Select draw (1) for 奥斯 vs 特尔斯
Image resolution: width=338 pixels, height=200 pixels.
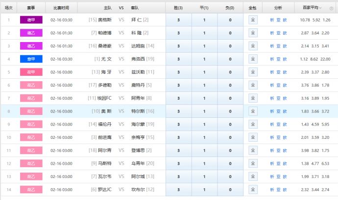[x=204, y=111]
